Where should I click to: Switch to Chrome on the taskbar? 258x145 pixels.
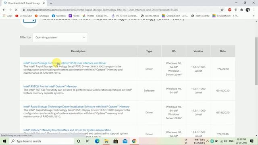click(x=134, y=141)
